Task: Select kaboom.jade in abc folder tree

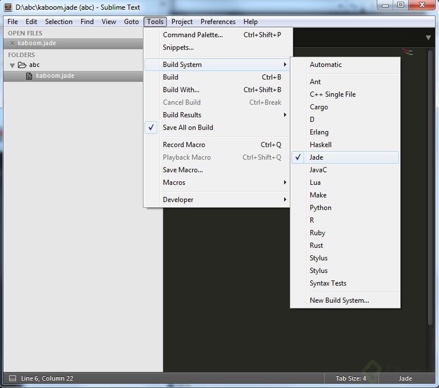Action: [x=73, y=76]
